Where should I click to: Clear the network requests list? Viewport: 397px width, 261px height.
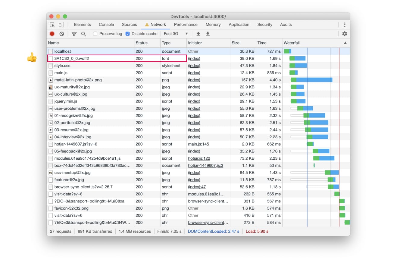pyautogui.click(x=62, y=34)
